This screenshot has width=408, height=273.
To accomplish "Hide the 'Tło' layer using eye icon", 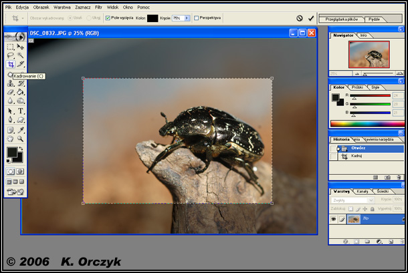I will pyautogui.click(x=334, y=219).
